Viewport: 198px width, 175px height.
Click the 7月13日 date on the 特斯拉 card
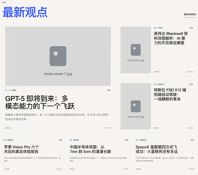point(190,128)
